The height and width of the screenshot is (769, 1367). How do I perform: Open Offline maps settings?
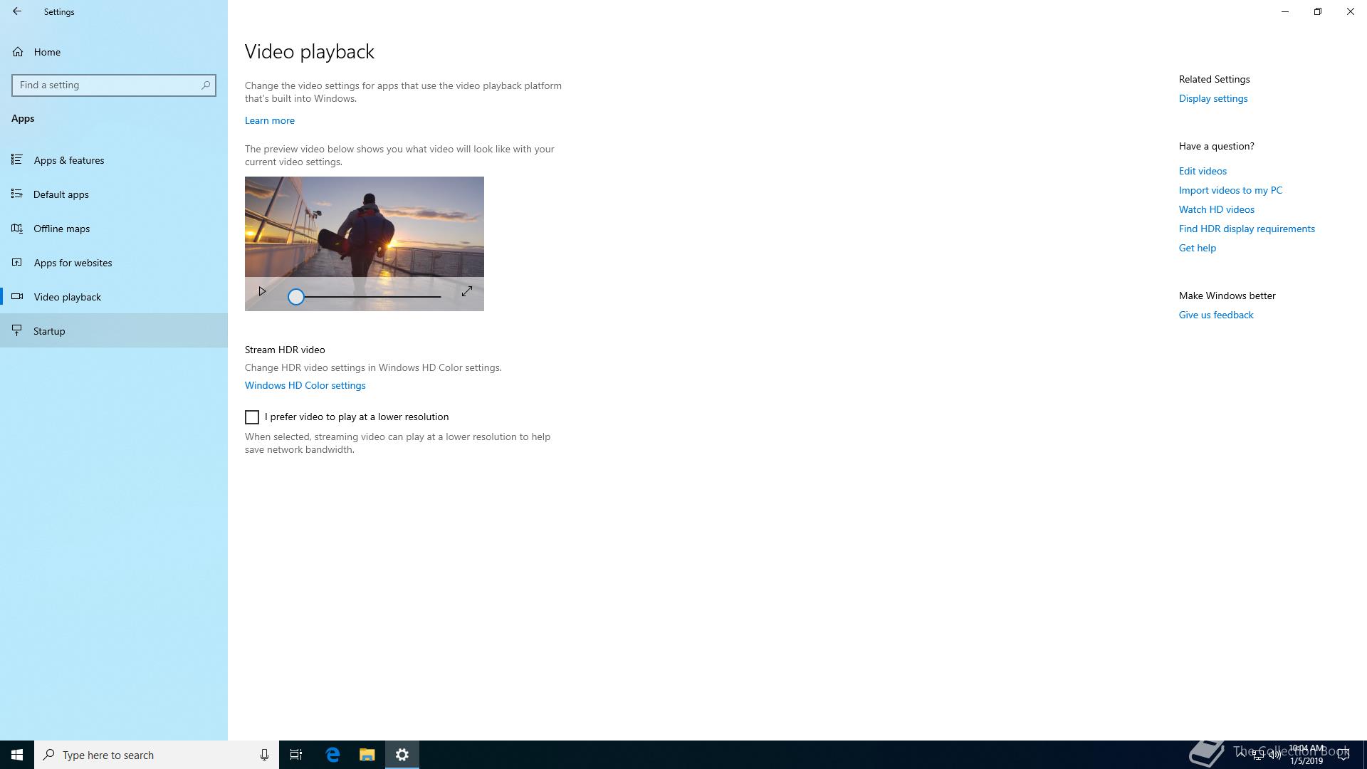[x=62, y=229]
